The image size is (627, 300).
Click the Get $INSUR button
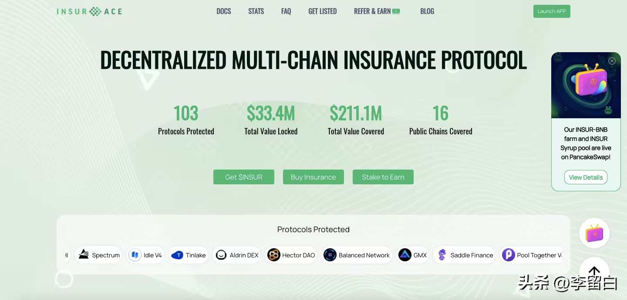pyautogui.click(x=244, y=177)
